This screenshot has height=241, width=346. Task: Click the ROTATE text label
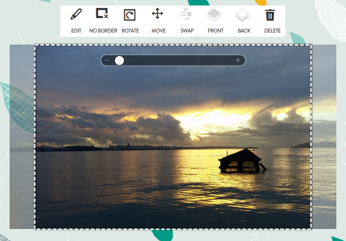click(x=130, y=31)
